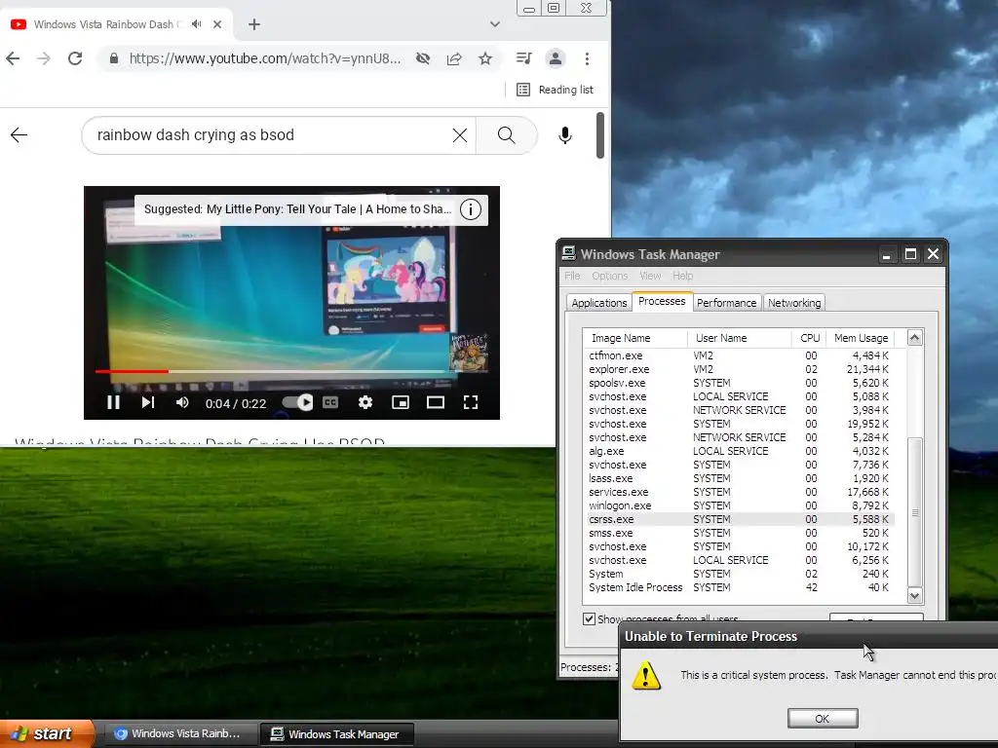The width and height of the screenshot is (998, 748).
Task: Select the spoolsv.exe process
Action: 739,383
